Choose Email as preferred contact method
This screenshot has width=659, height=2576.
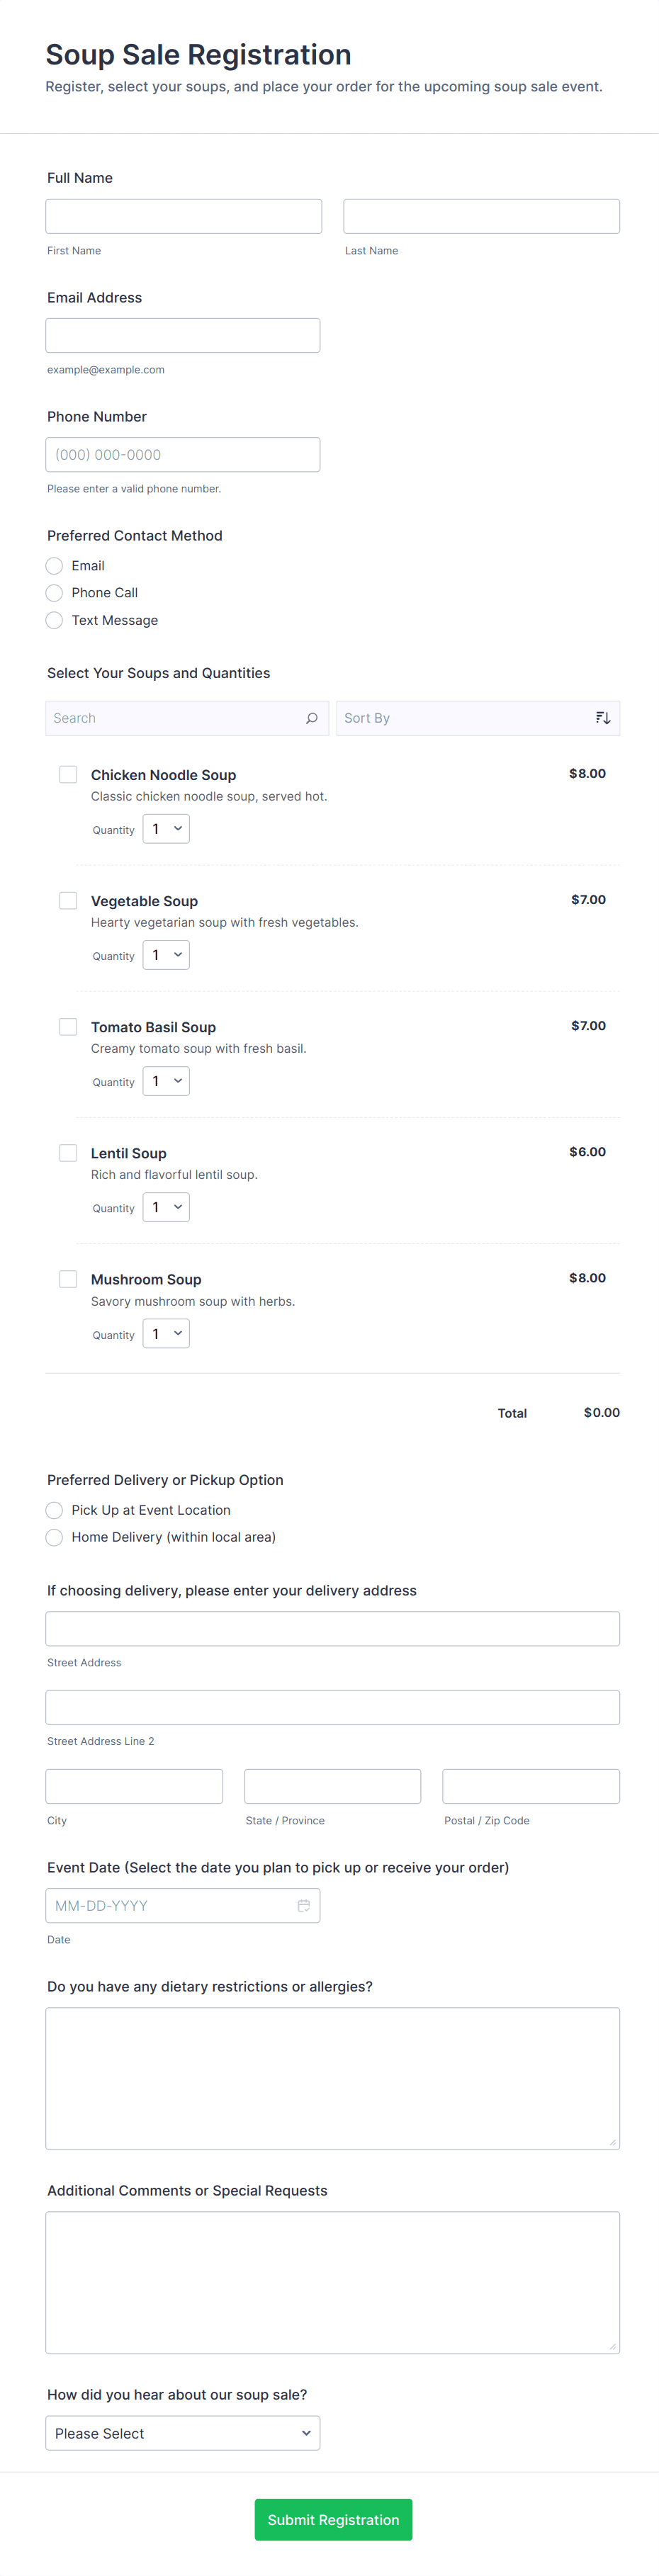pyautogui.click(x=55, y=566)
